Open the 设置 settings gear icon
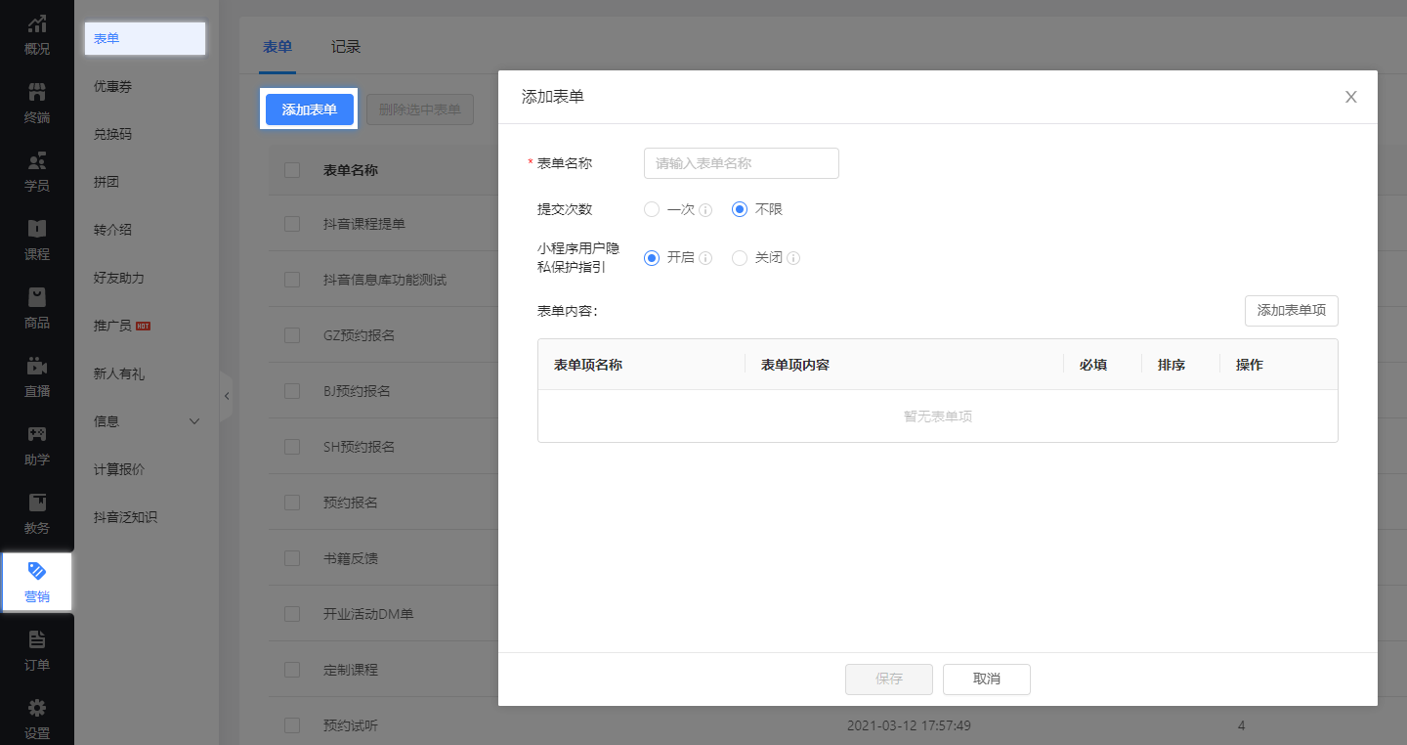 [37, 708]
